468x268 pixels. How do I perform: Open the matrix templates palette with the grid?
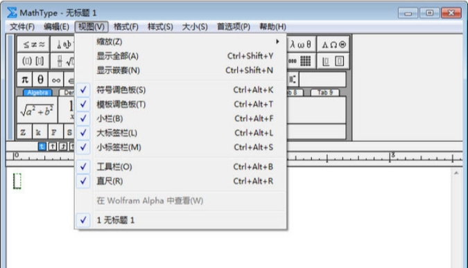[301, 61]
